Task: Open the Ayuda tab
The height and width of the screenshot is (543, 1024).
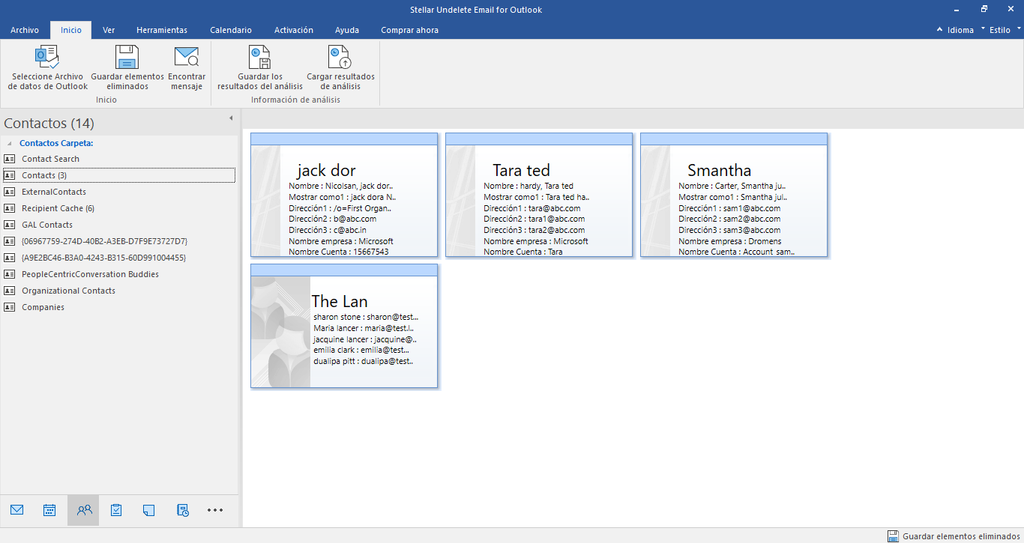Action: point(347,30)
